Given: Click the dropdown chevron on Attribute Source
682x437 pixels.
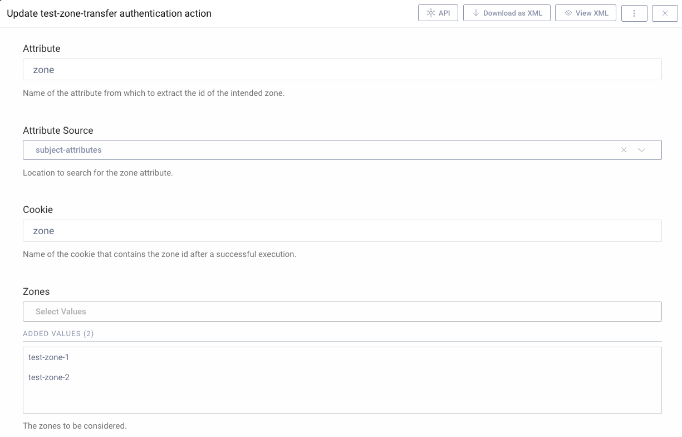Looking at the screenshot, I should (642, 150).
